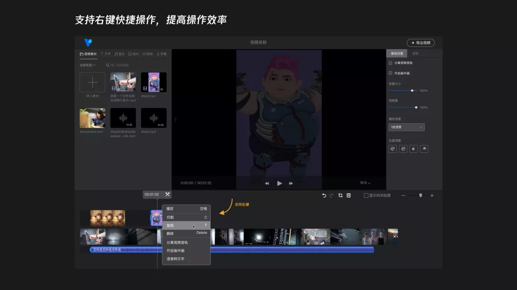Choose 复制 from context menu

(x=186, y=226)
